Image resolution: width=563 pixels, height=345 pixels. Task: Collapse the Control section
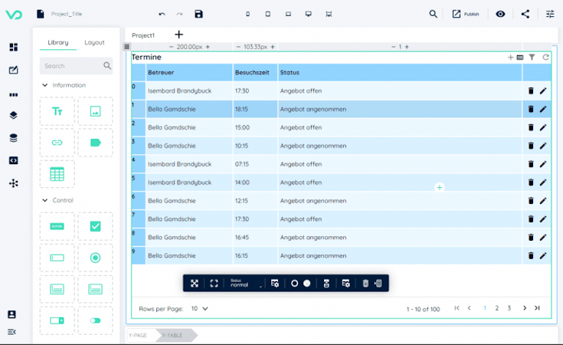[x=45, y=200]
